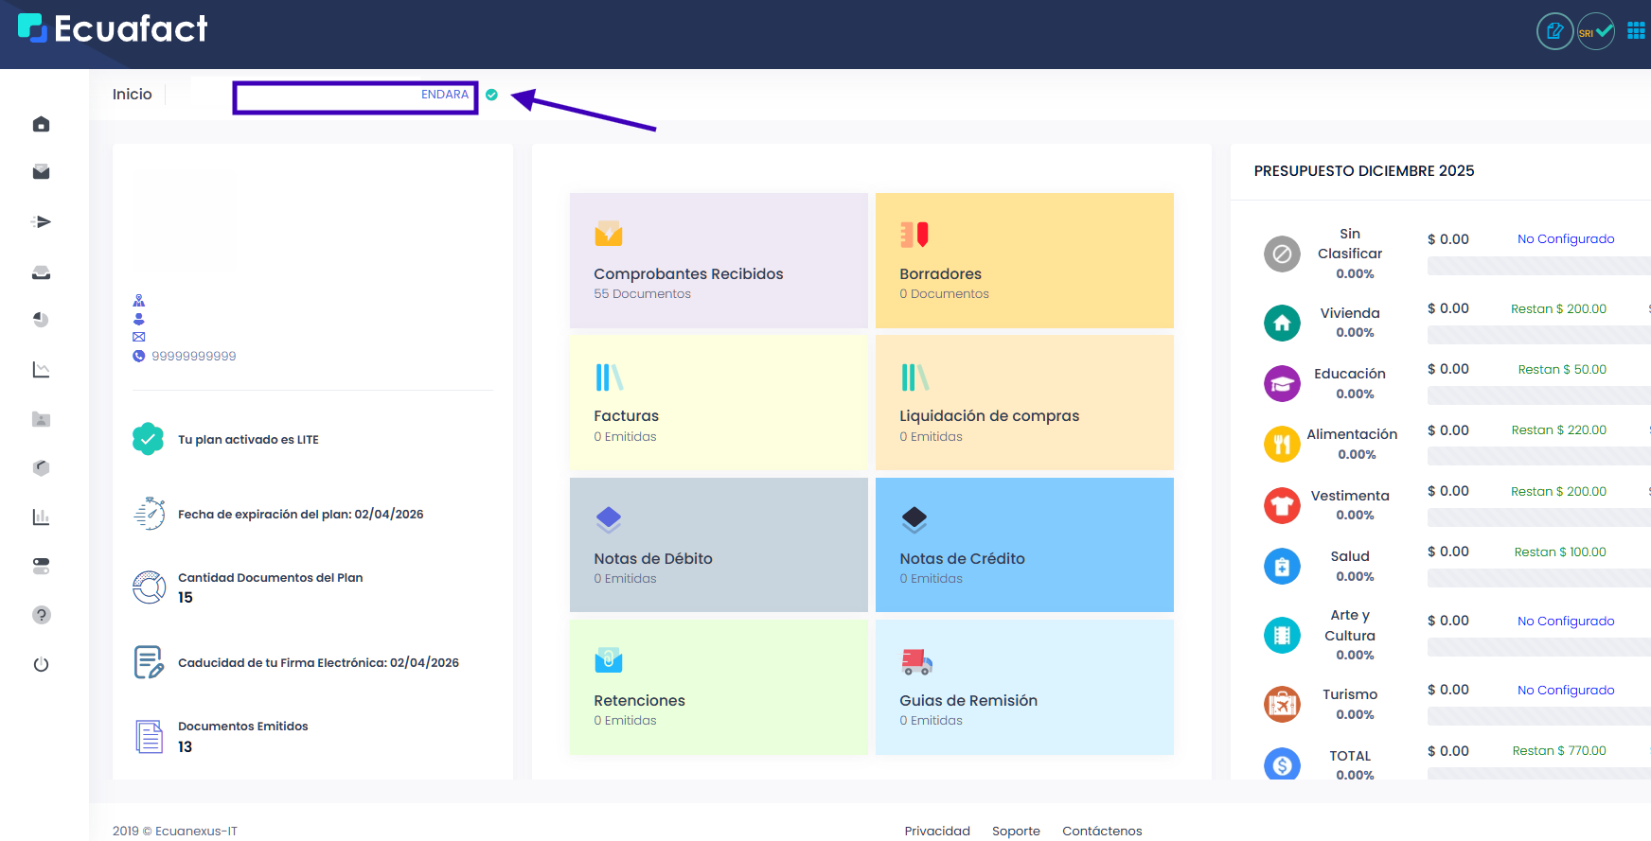Select the Notas de Crédito tile
The height and width of the screenshot is (841, 1651).
click(1024, 545)
